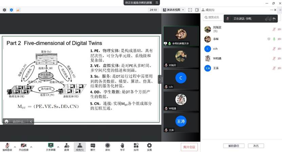282x152 pixels.
Task: Open 设置 settings gear icon
Action: pos(149,146)
